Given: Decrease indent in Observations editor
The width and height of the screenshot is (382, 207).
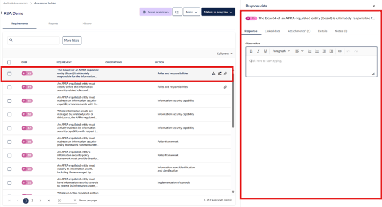Looking at the screenshot, I should point(324,51).
